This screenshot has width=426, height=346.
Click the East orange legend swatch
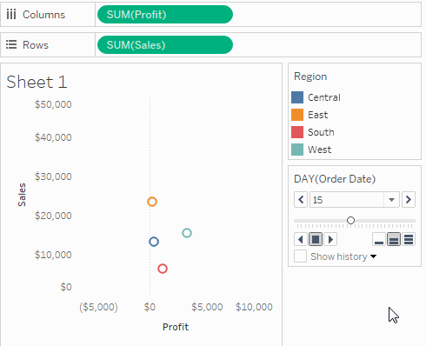(297, 115)
